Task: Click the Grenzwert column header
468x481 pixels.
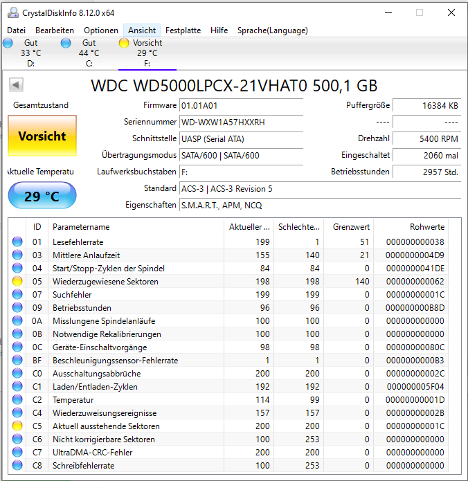Action: 349,227
